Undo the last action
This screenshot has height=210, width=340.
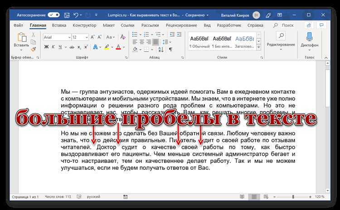(x=76, y=15)
